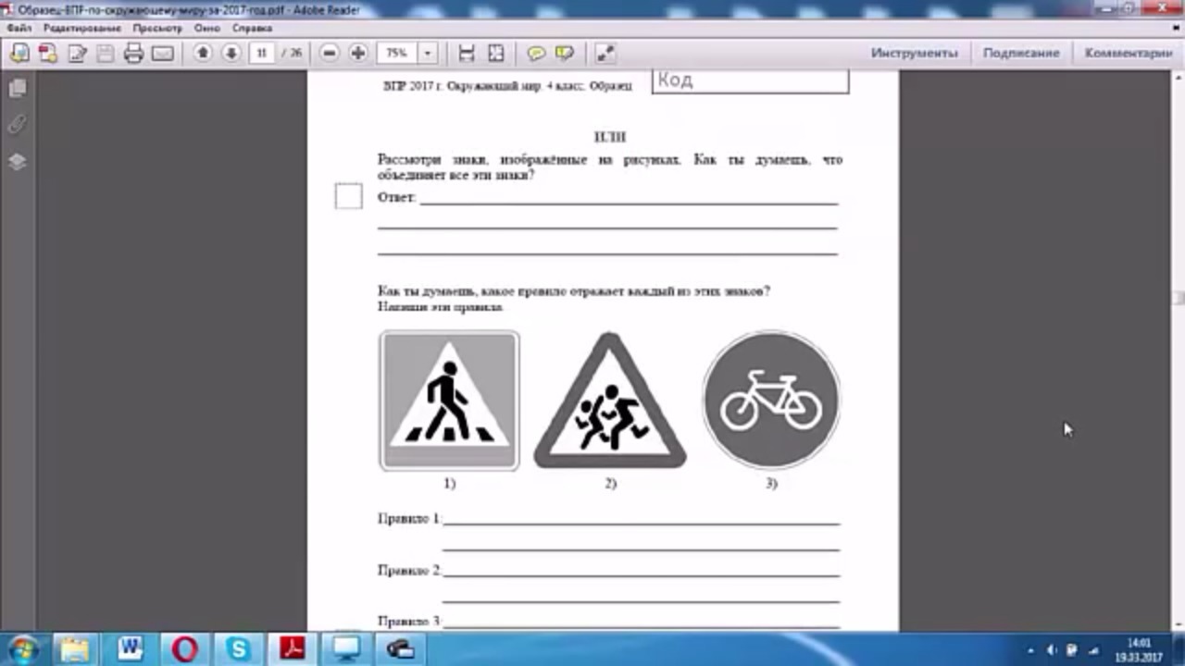Click the convert PDF toolbar icon
Image resolution: width=1185 pixels, height=666 pixels.
click(47, 54)
